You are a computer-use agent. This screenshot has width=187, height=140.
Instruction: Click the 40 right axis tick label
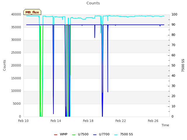point(173,76)
